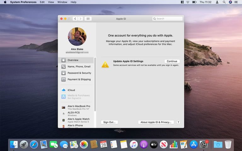This screenshot has height=151, width=242.
Task: Open the Help menu
Action: (73, 2)
